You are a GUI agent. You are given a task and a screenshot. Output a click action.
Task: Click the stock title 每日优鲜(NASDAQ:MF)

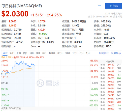coord(21,6)
